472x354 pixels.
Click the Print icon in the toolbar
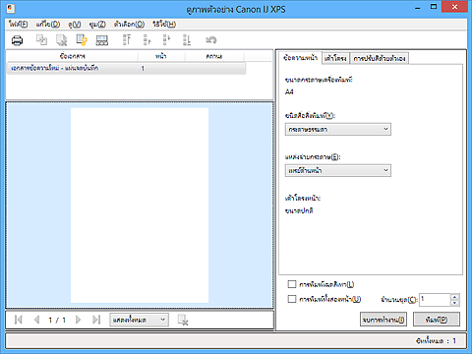(x=17, y=40)
